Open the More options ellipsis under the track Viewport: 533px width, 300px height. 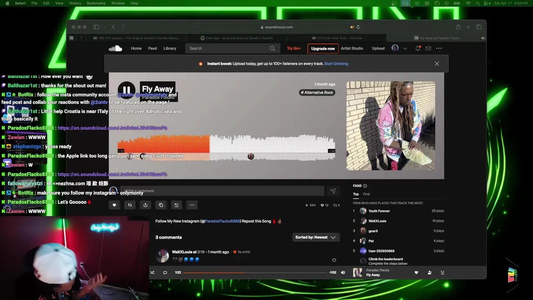(x=192, y=205)
